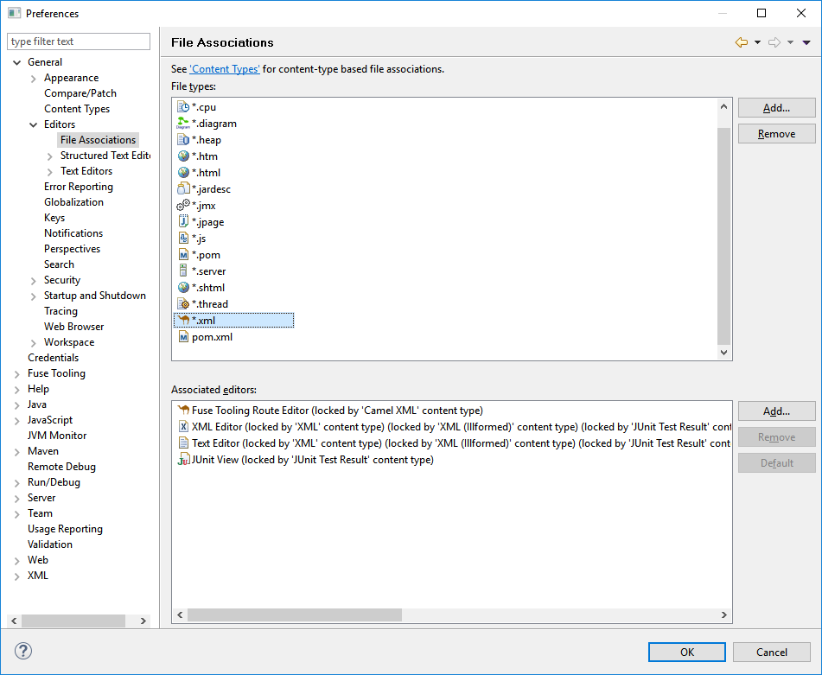Click the *.heap file type icon

[x=183, y=140]
